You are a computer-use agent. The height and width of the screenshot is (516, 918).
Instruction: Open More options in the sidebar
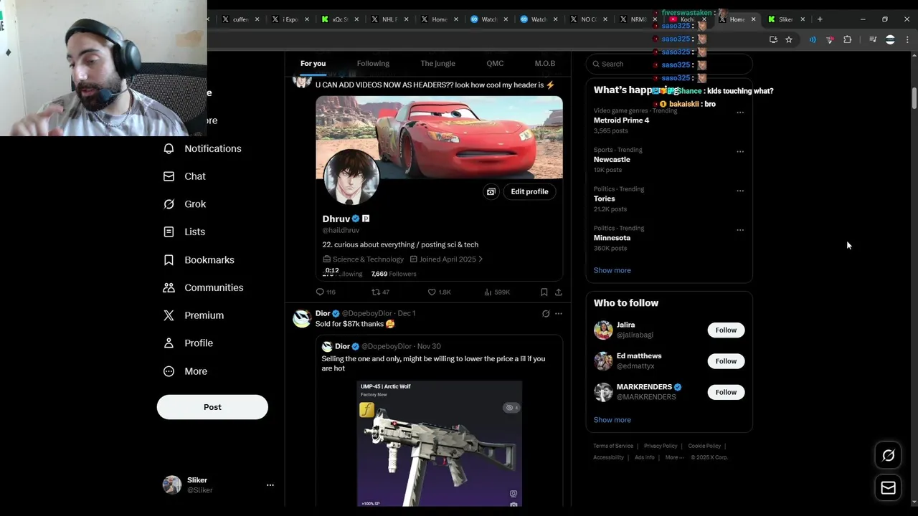tap(185, 371)
